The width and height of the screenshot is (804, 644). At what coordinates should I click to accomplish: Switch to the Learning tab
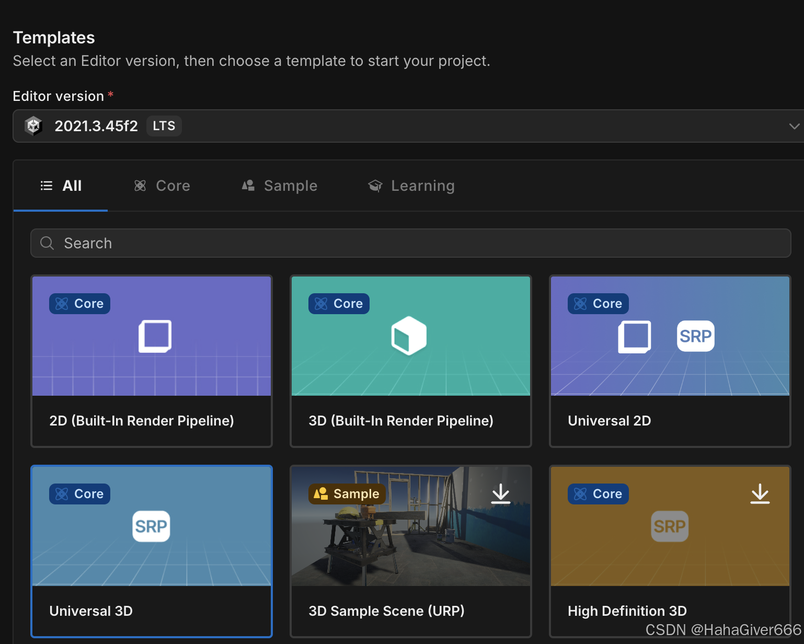(411, 186)
